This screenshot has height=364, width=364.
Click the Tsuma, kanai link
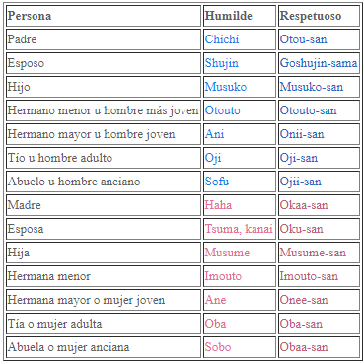click(x=239, y=229)
